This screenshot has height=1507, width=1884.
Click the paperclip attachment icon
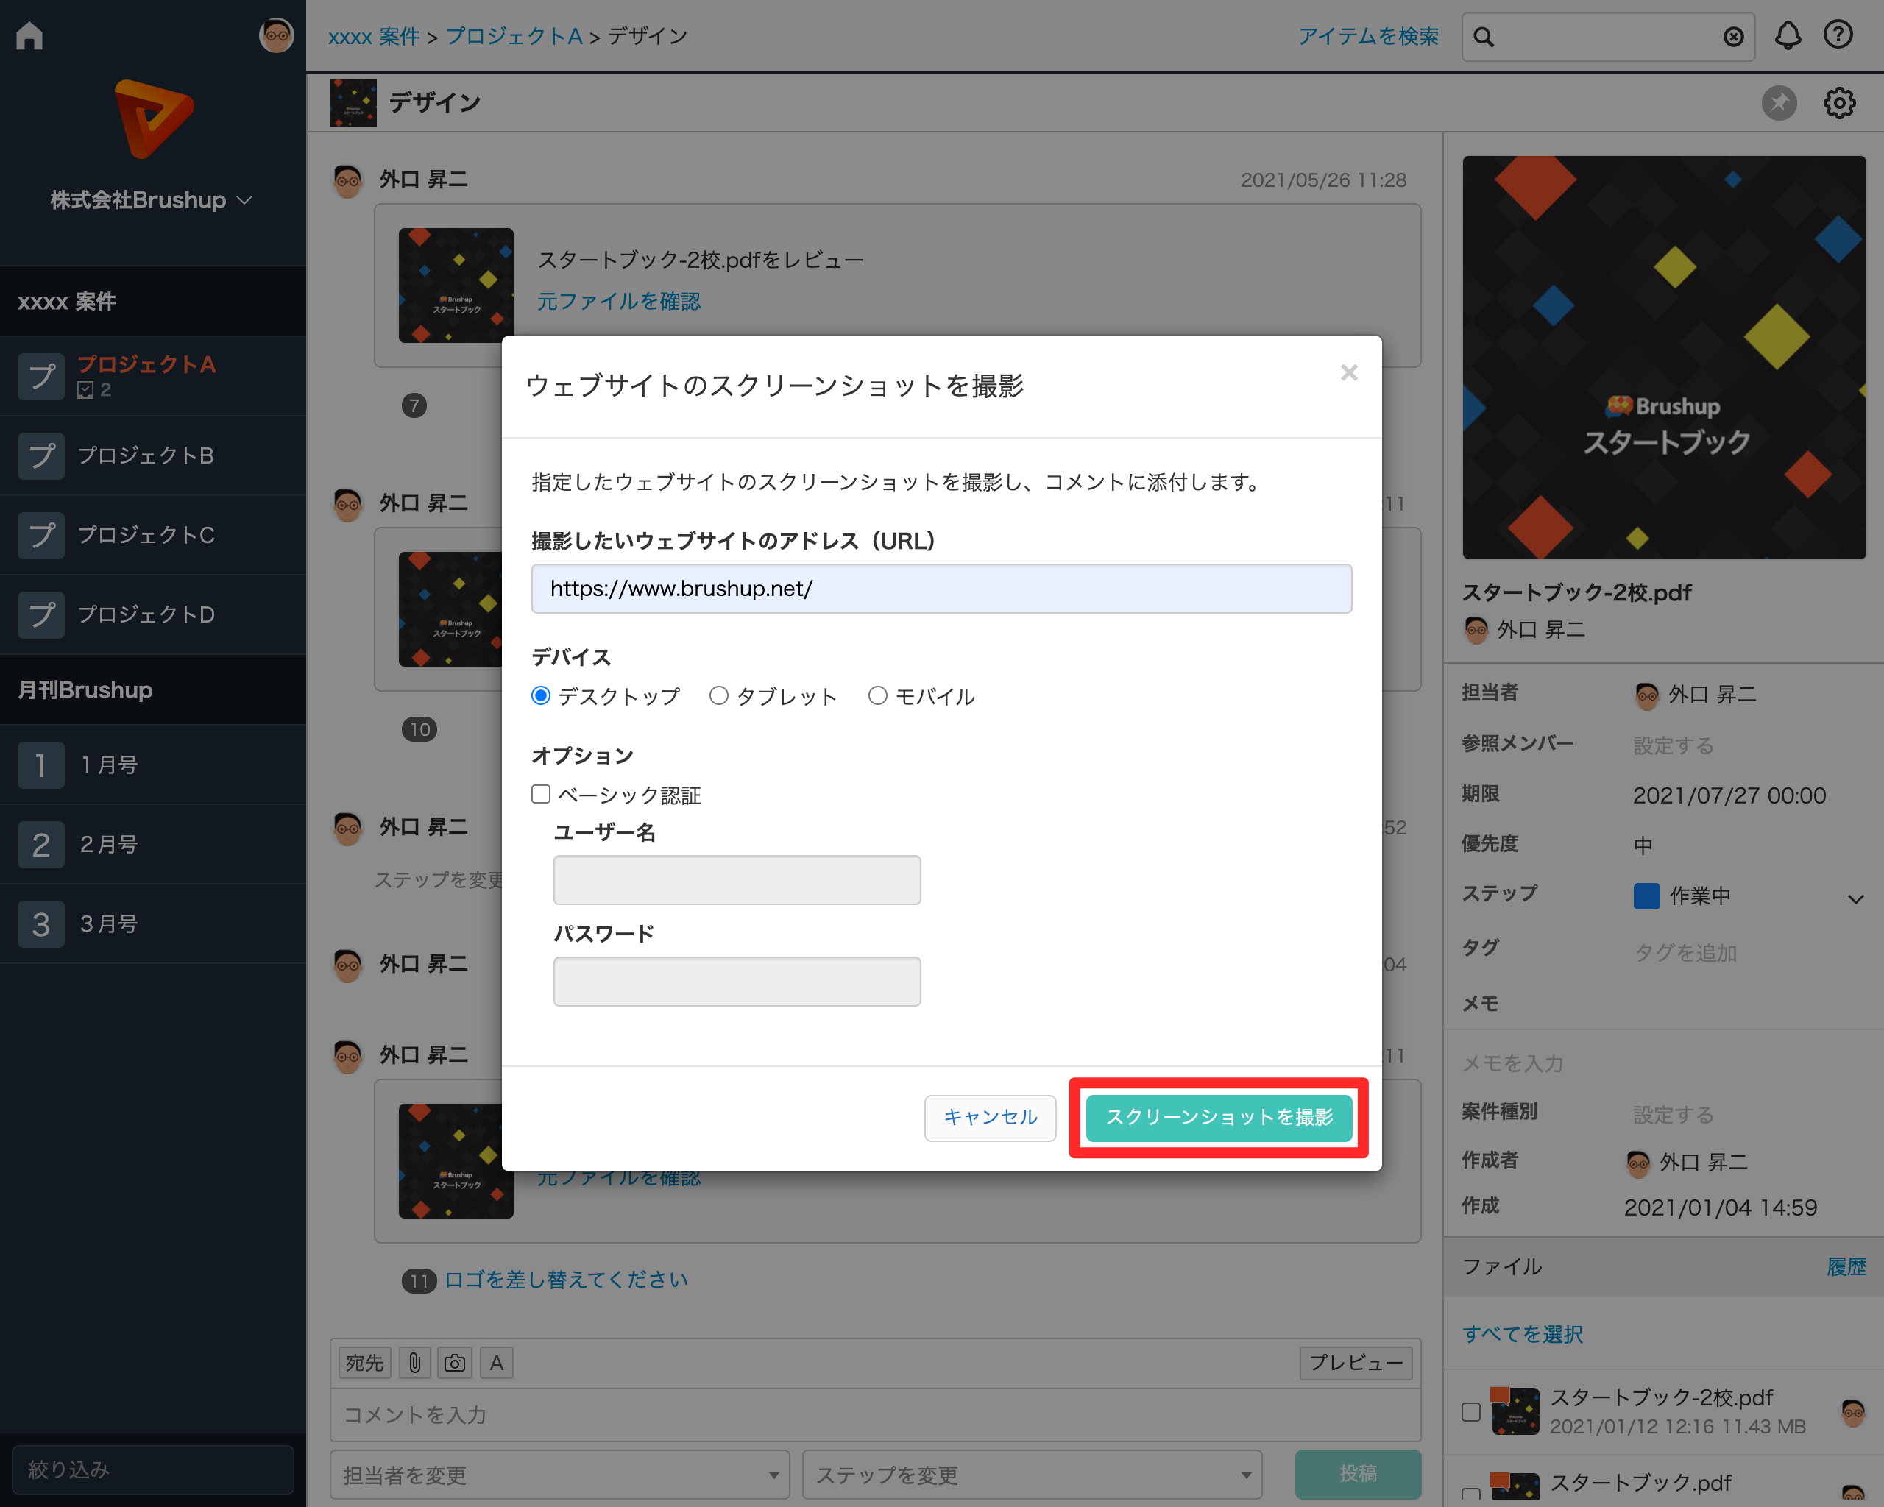pyautogui.click(x=415, y=1363)
